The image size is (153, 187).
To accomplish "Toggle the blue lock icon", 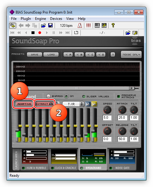I will pyautogui.click(x=88, y=104).
